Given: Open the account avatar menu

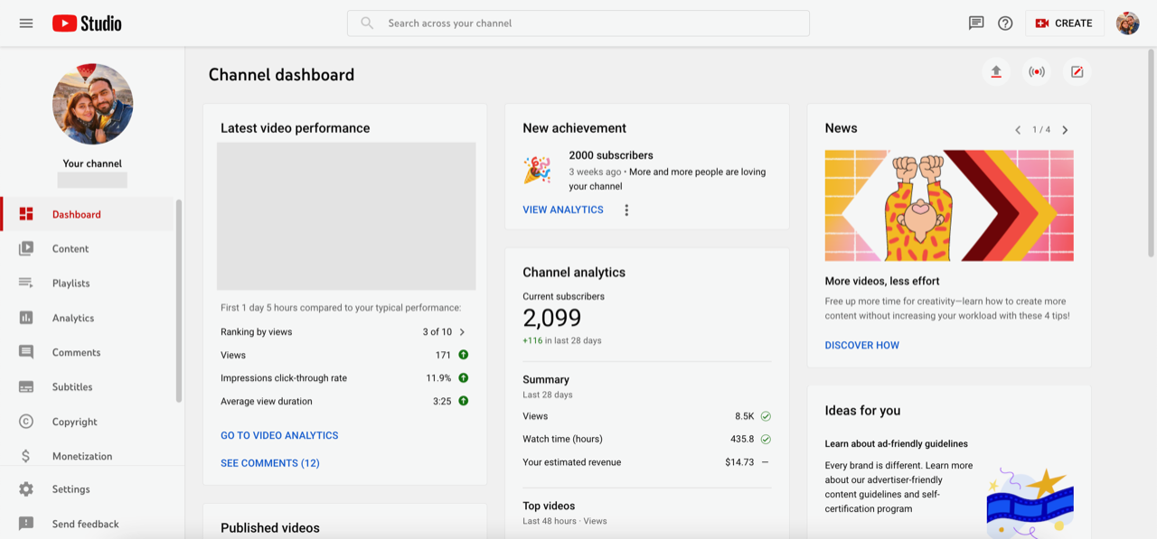Looking at the screenshot, I should [x=1128, y=23].
